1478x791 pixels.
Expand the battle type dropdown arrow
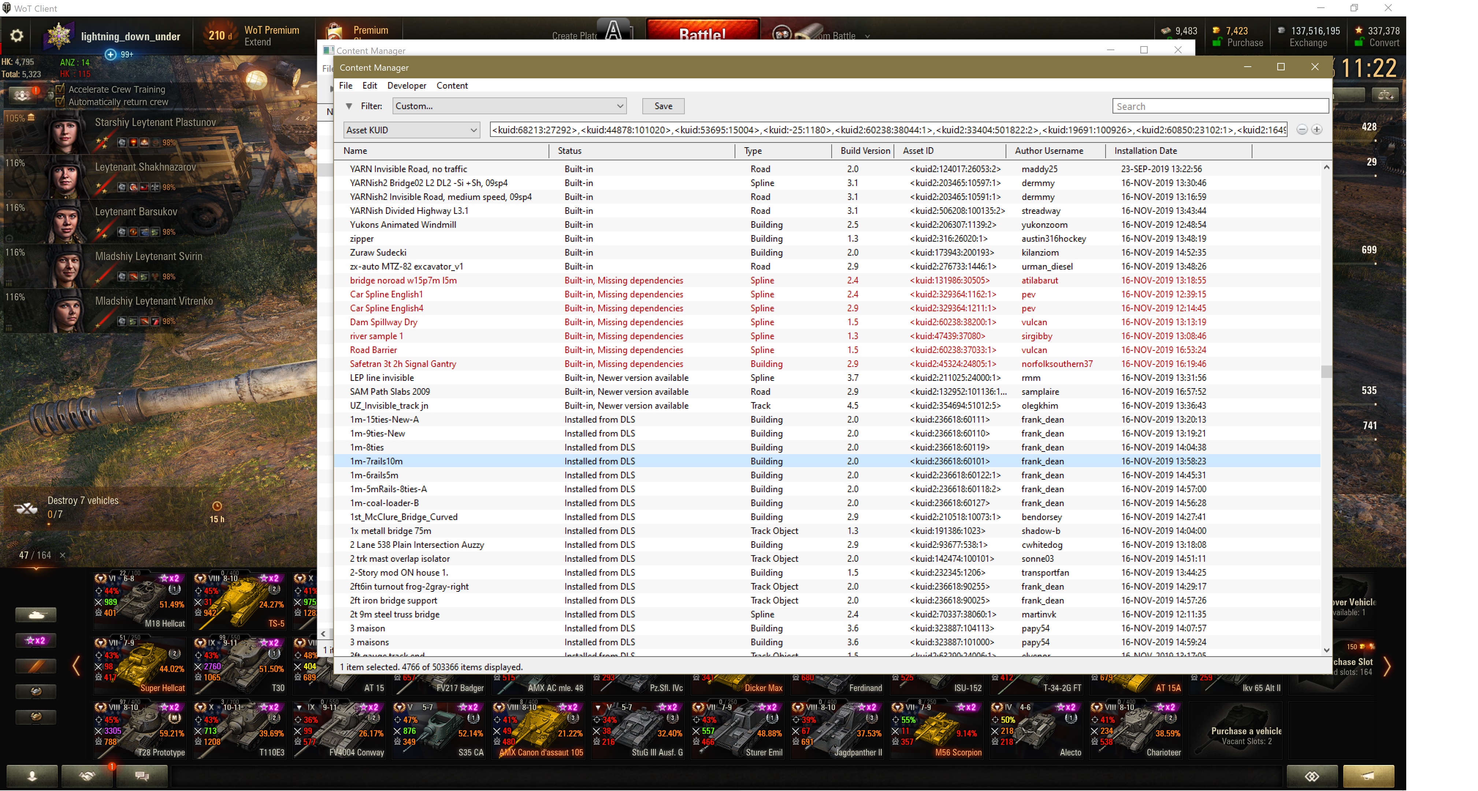coord(868,36)
